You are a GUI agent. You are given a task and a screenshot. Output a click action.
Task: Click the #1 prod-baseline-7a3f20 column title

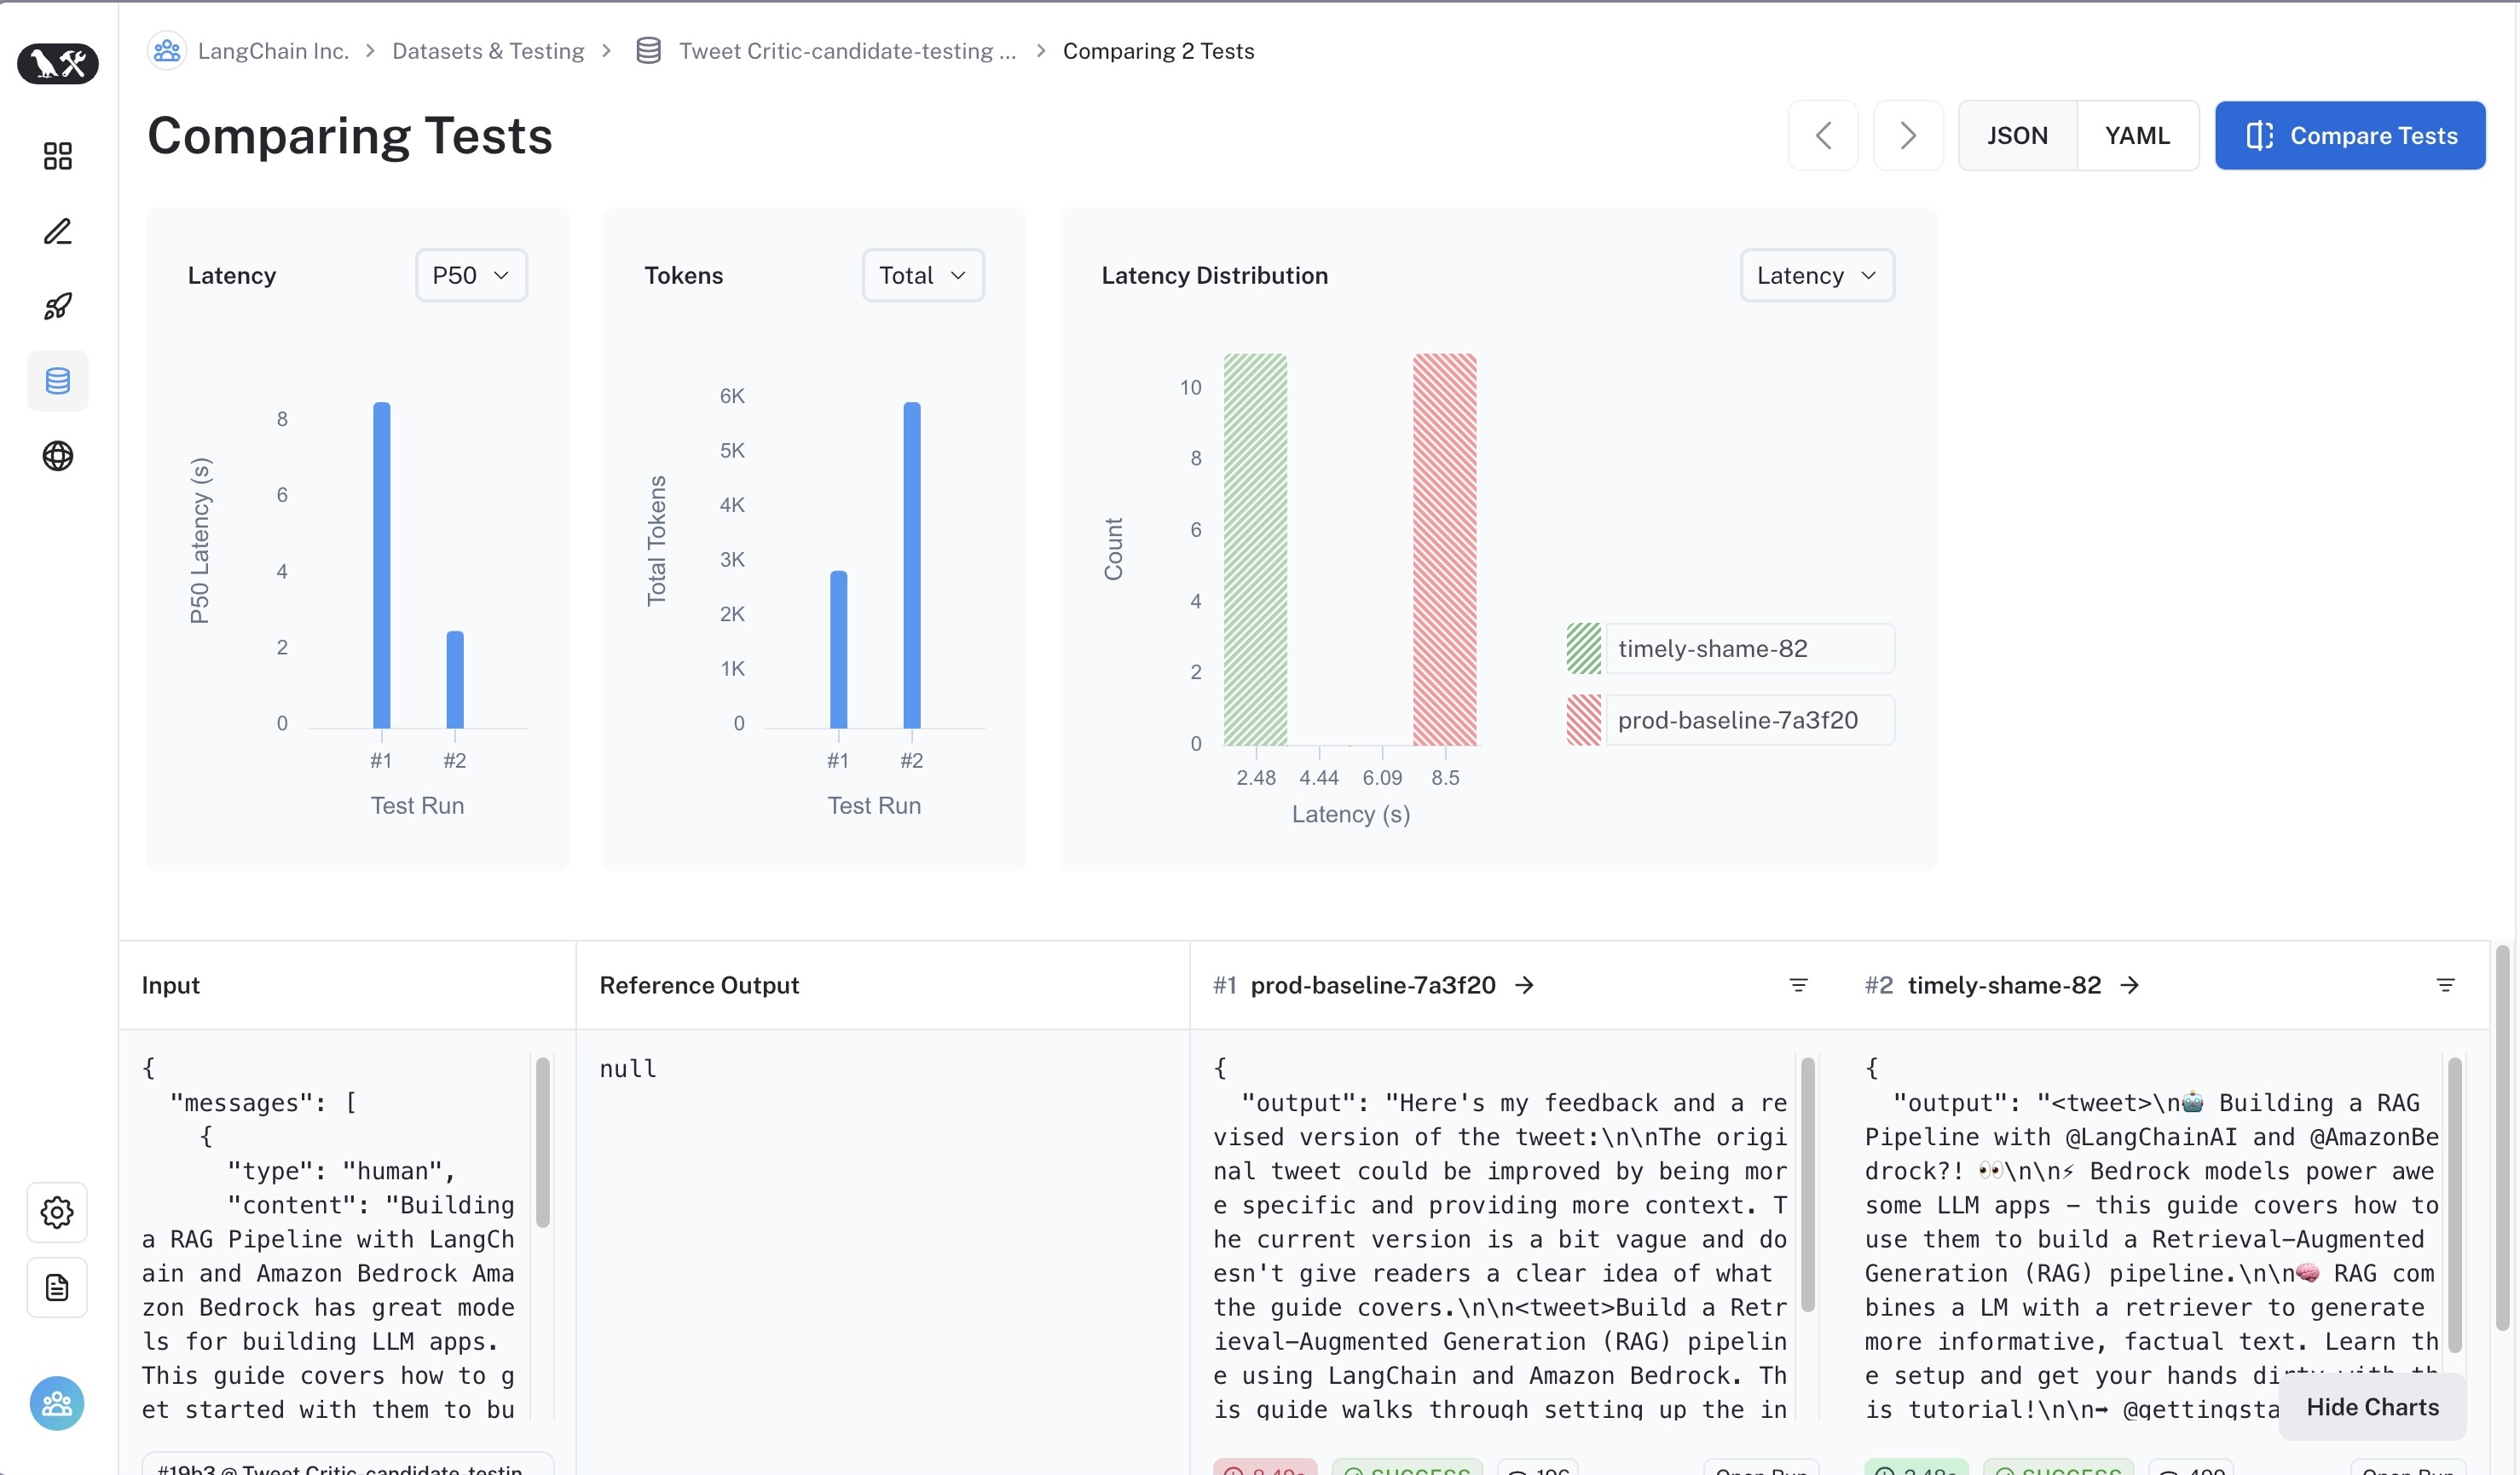coord(1354,985)
